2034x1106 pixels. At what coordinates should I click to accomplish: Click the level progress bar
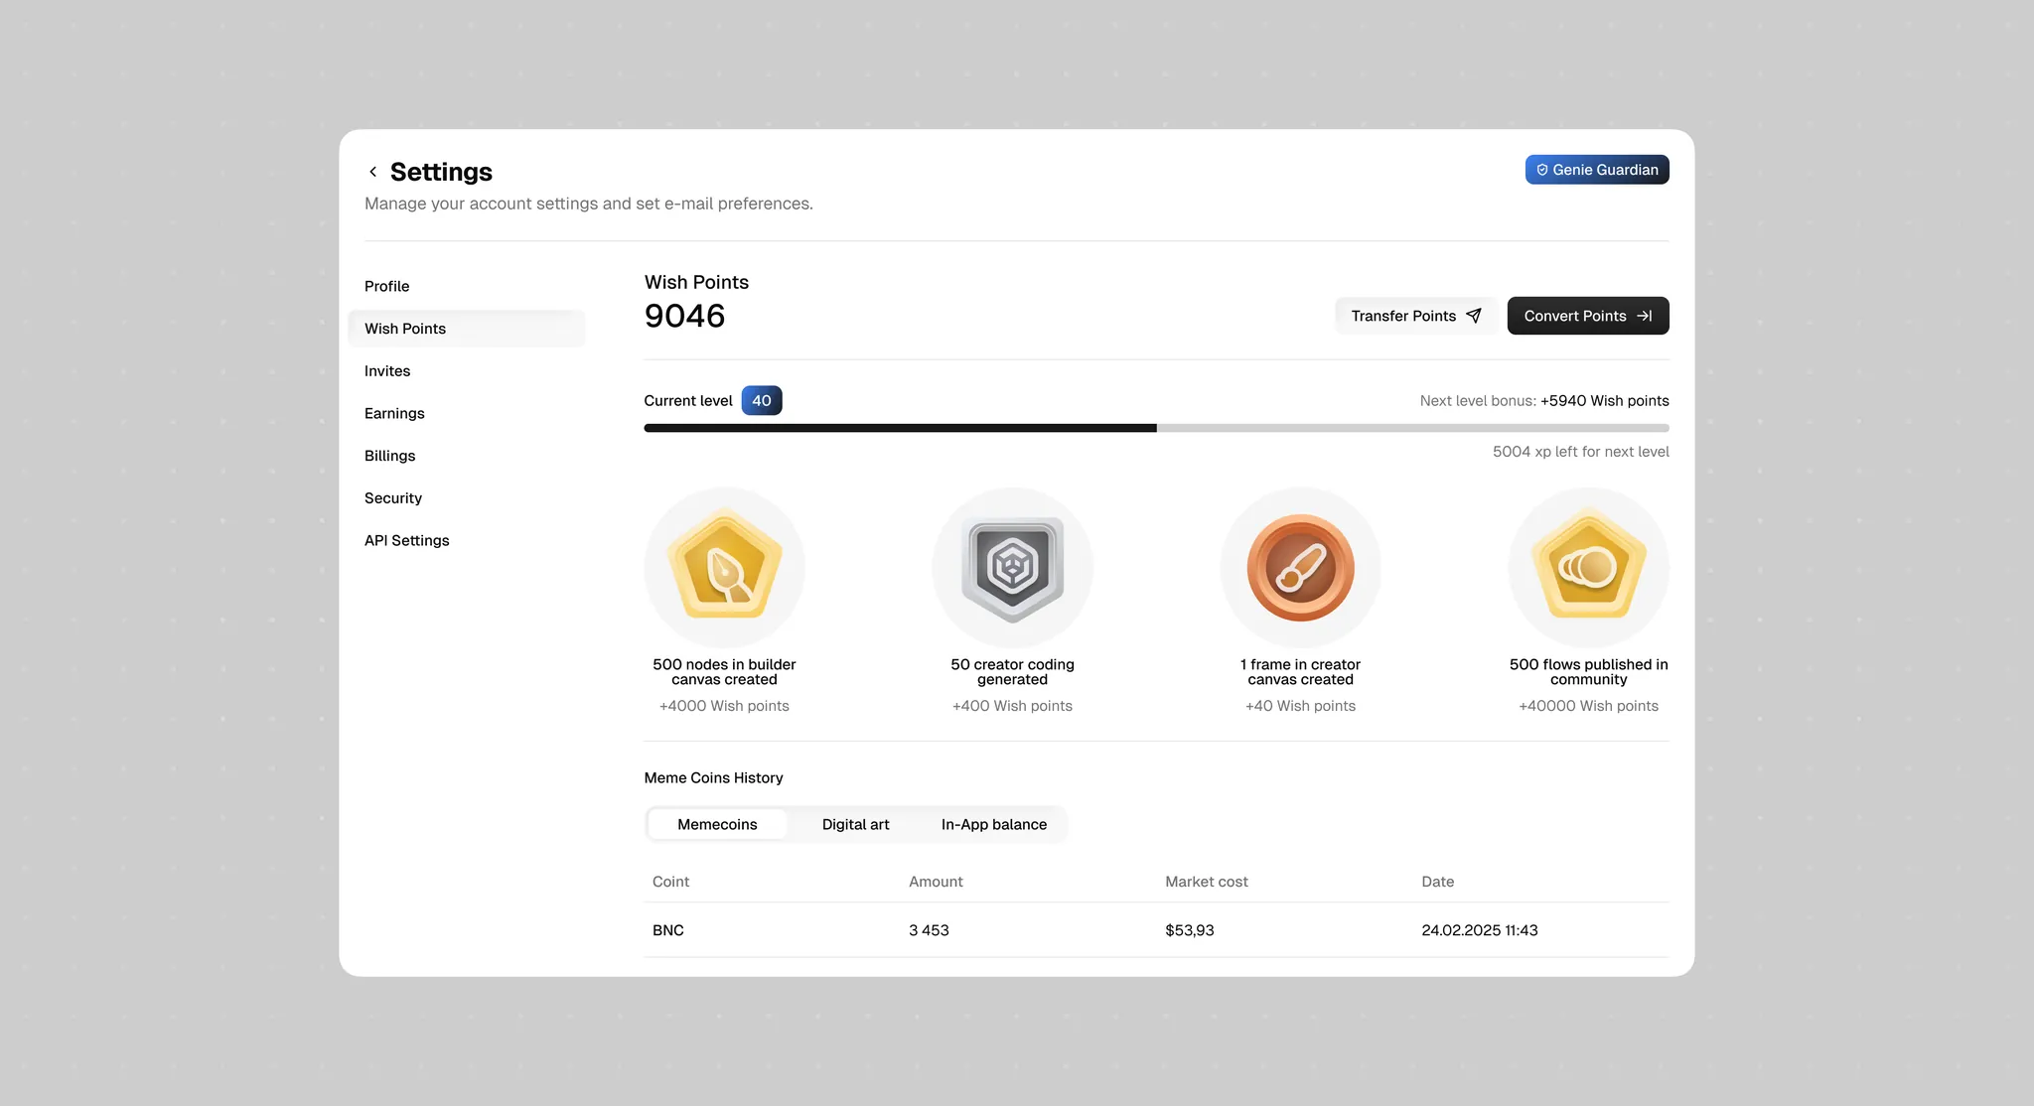coord(1156,428)
